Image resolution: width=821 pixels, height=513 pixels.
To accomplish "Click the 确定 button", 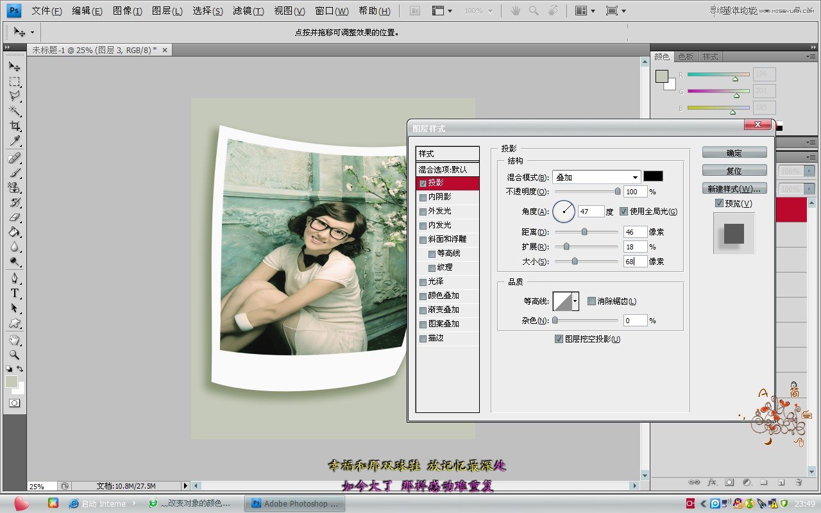I will point(734,153).
